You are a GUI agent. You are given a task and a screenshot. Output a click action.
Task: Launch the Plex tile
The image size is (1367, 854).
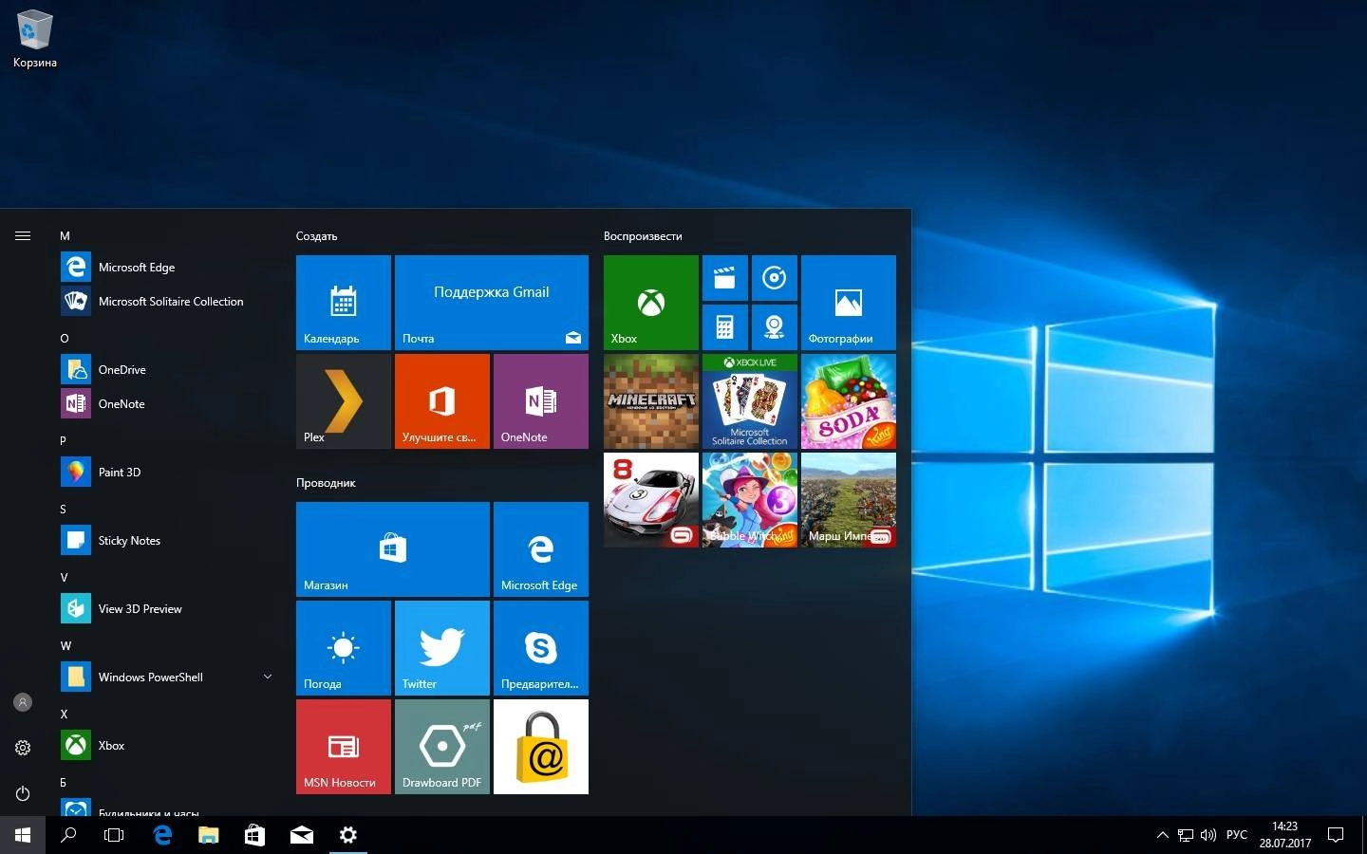pyautogui.click(x=344, y=401)
